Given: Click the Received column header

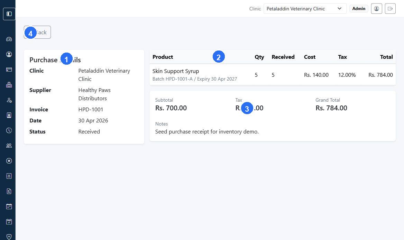Looking at the screenshot, I should 283,57.
